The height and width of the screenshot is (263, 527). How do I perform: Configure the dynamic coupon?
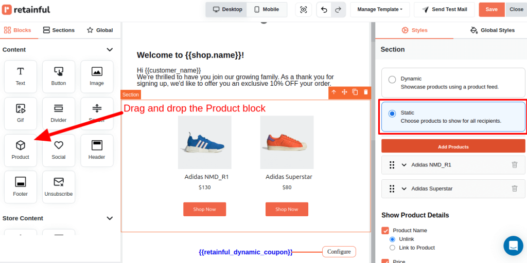pyautogui.click(x=339, y=252)
